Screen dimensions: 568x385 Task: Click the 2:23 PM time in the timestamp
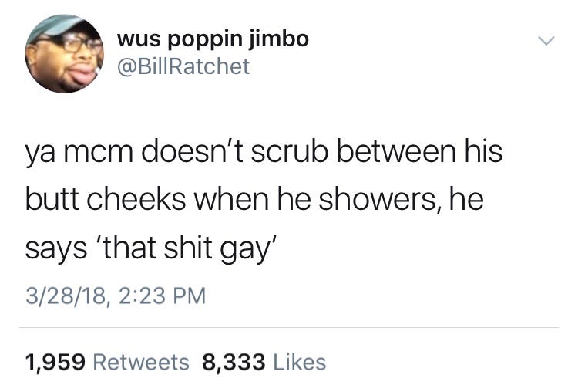point(162,296)
